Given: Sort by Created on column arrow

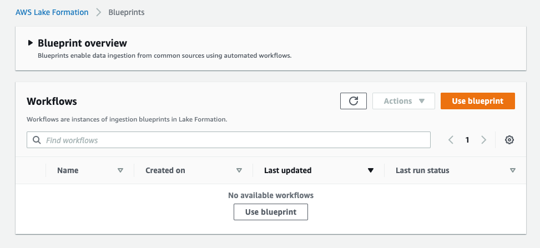Looking at the screenshot, I should pyautogui.click(x=239, y=170).
